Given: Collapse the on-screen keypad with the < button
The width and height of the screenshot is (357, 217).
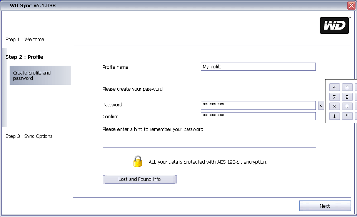Looking at the screenshot, I should tap(321, 105).
